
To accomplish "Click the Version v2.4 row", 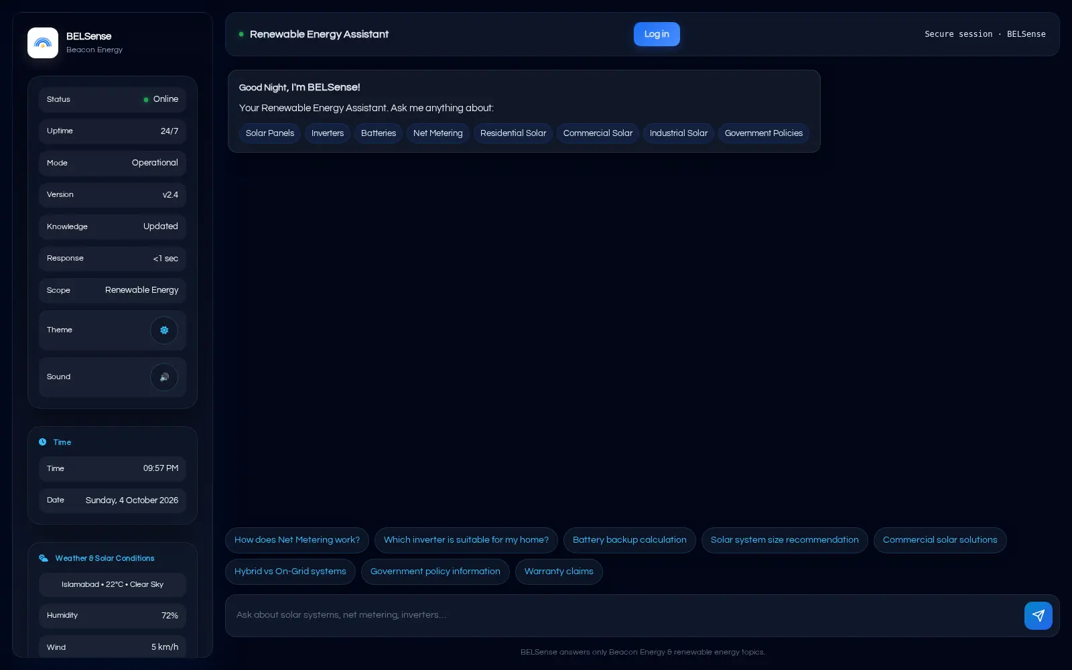I will point(113,195).
